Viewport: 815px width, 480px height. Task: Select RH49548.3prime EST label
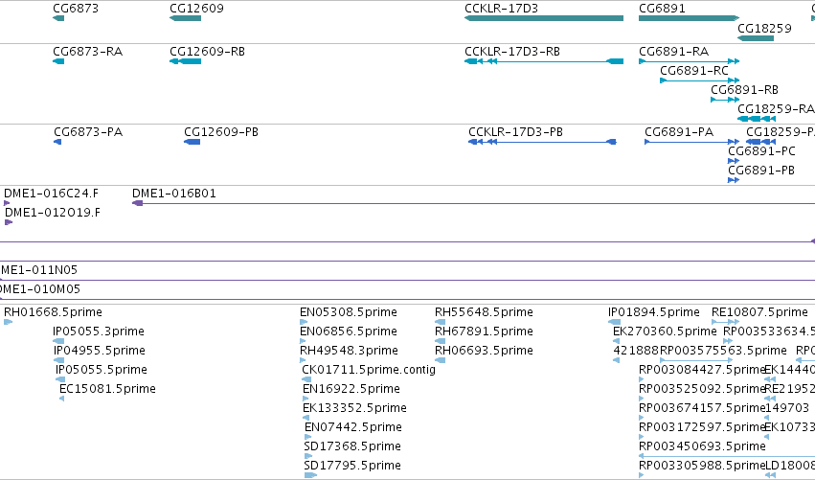[x=349, y=351]
